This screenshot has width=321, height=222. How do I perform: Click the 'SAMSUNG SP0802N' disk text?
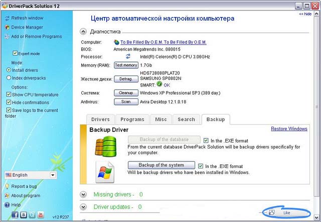tap(160, 78)
